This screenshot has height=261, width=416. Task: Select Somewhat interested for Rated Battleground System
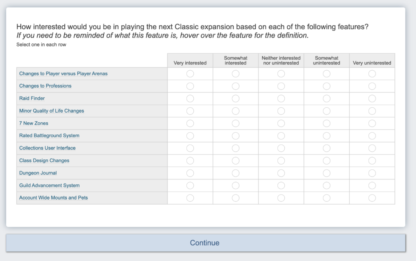pos(235,136)
